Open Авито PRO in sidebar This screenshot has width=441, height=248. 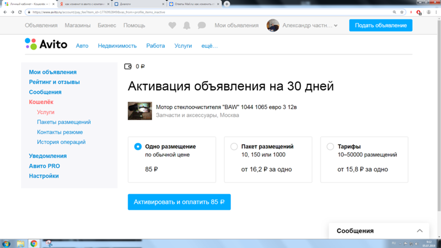point(45,166)
